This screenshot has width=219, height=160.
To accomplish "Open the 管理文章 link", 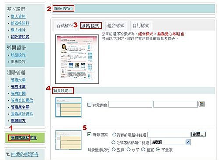I will click(x=18, y=80).
